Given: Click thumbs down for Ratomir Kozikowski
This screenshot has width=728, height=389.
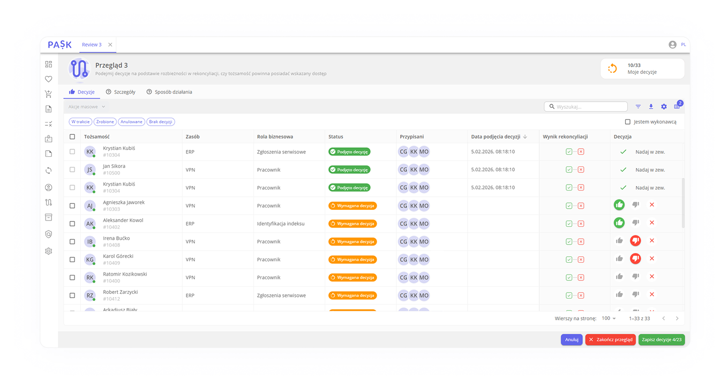Looking at the screenshot, I should click(x=635, y=277).
